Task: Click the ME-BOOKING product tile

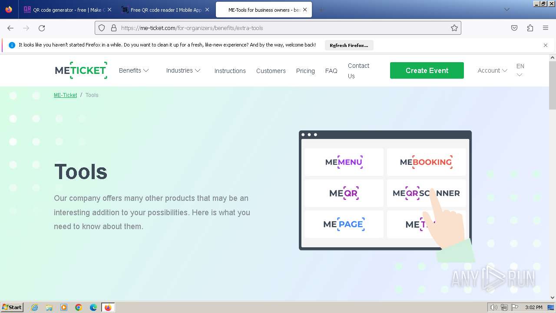Action: coord(426,162)
